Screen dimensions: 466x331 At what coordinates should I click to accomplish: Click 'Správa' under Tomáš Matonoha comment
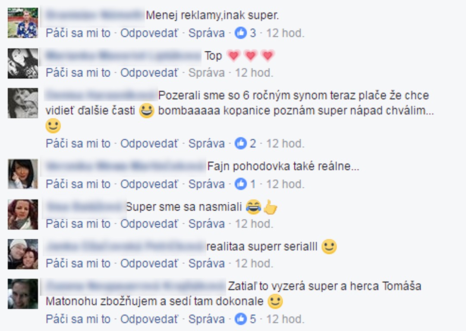tap(207, 319)
